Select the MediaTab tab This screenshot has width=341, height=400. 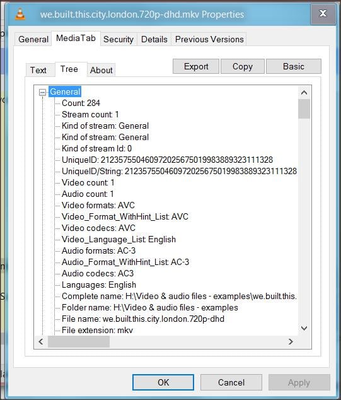coord(76,38)
